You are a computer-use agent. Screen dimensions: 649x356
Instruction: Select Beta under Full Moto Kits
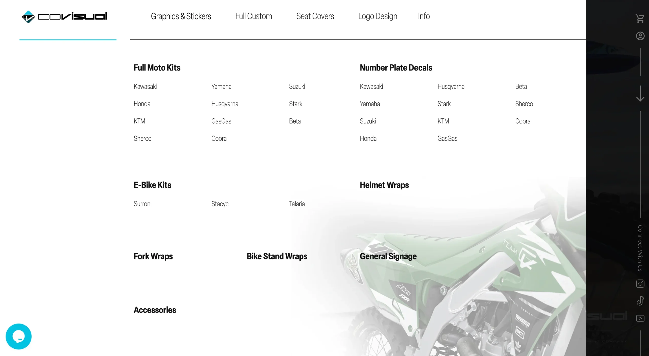(295, 121)
